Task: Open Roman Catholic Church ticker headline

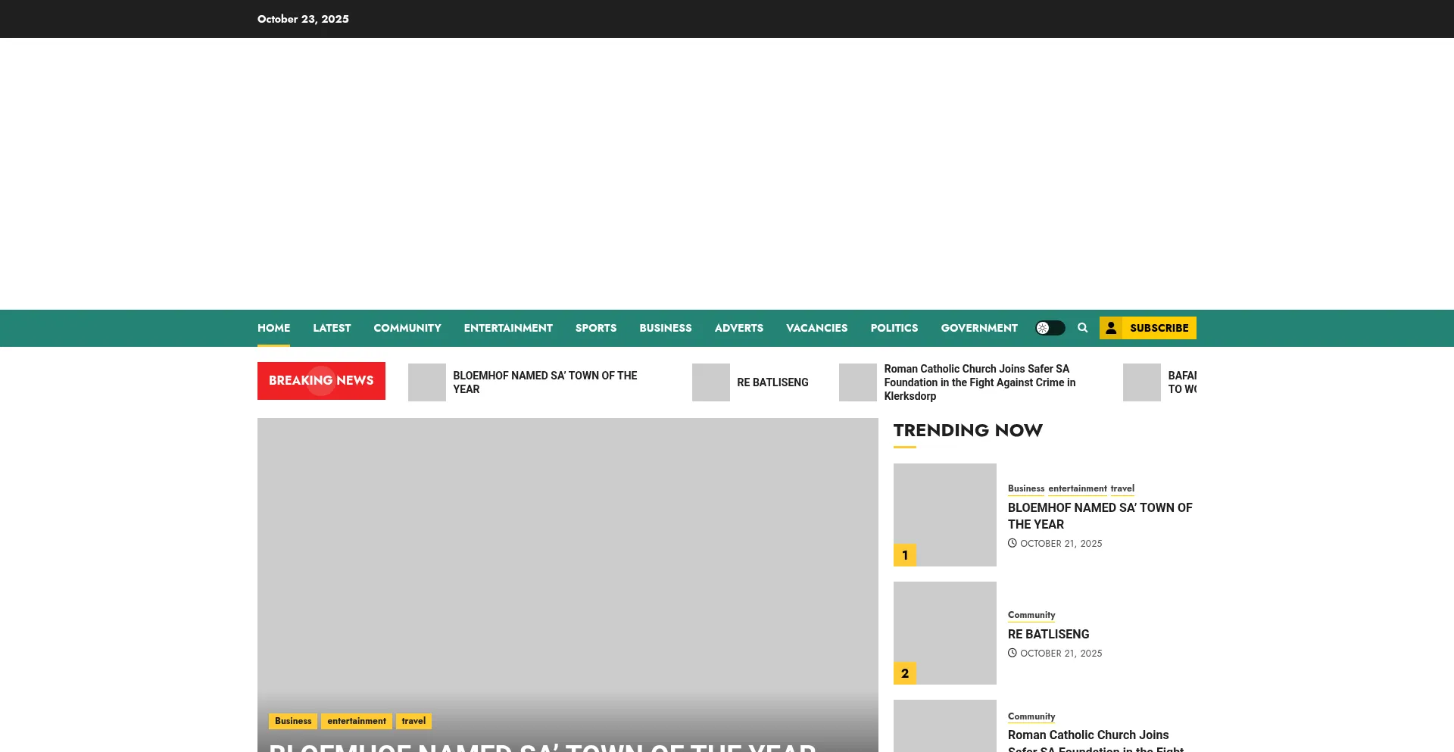Action: [x=979, y=382]
